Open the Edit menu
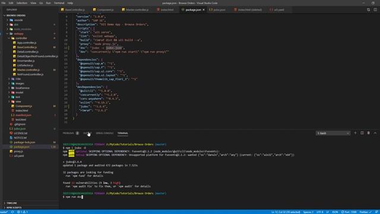Viewport: 380px width, 214px height. click(11, 3)
